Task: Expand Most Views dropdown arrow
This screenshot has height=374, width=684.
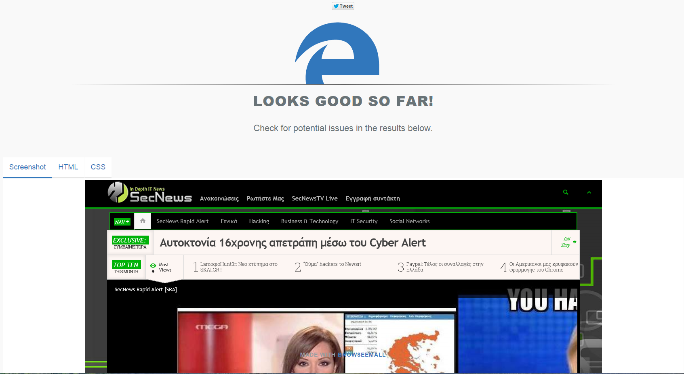Action: click(x=153, y=272)
